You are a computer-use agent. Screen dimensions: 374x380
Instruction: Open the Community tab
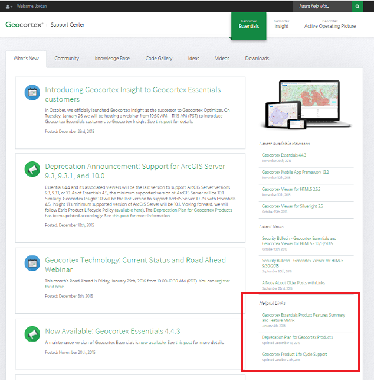pos(67,59)
